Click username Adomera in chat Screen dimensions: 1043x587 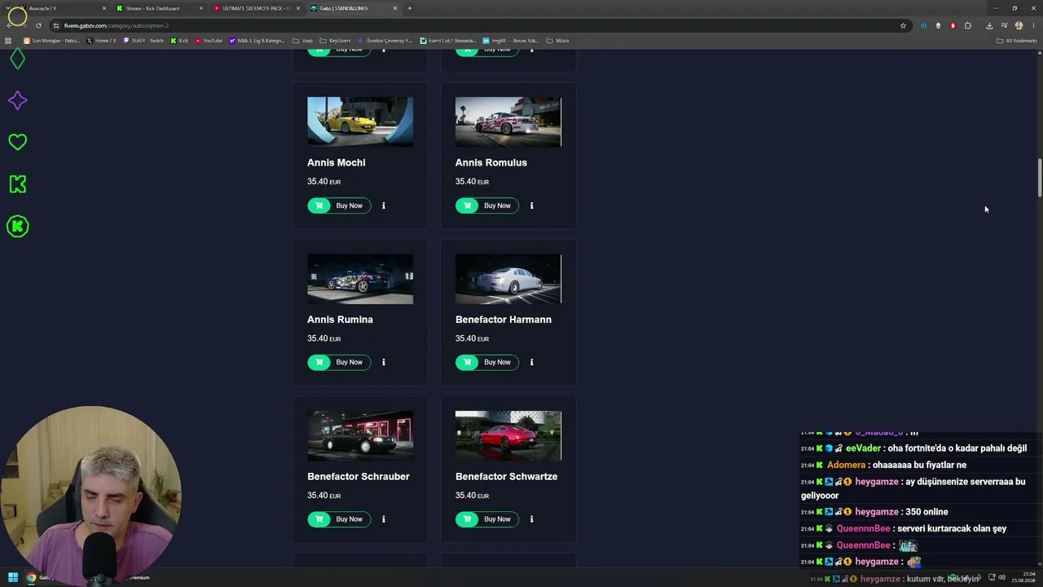point(846,465)
